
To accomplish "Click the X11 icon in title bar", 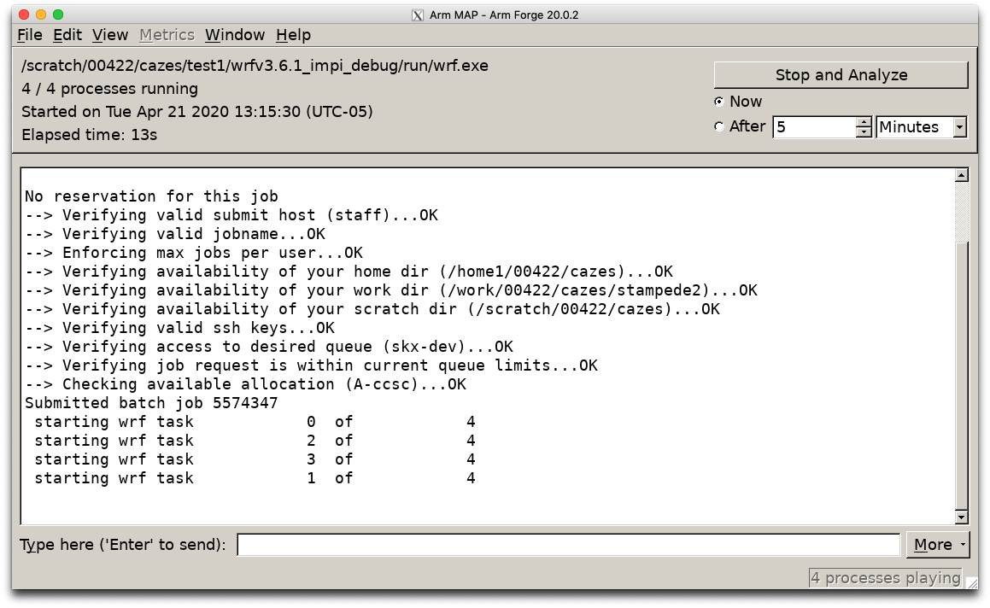I will pos(418,15).
